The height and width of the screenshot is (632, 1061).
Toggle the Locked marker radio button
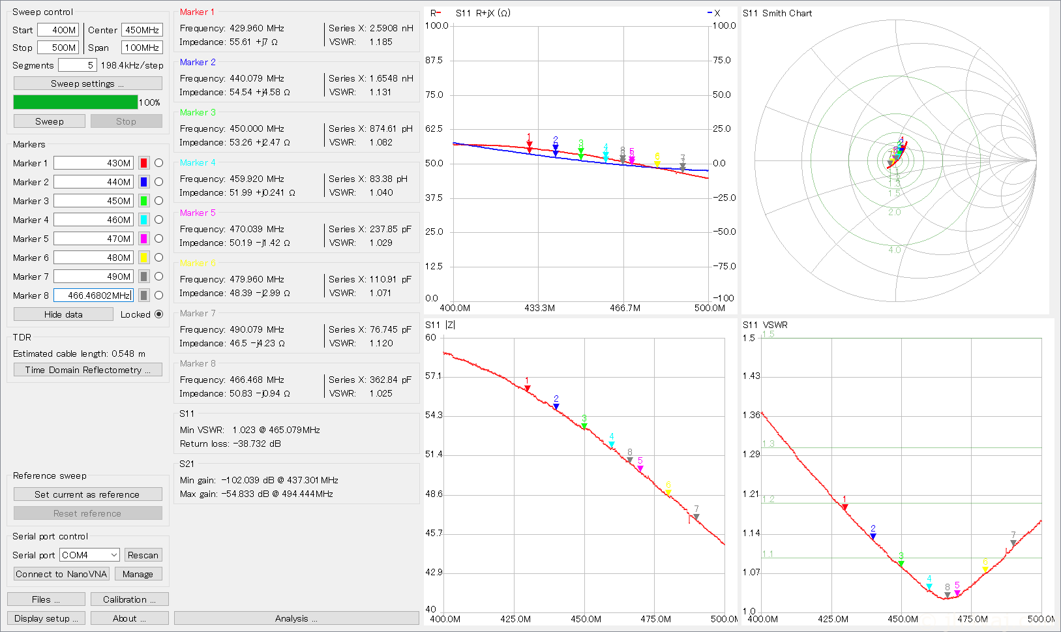[158, 314]
